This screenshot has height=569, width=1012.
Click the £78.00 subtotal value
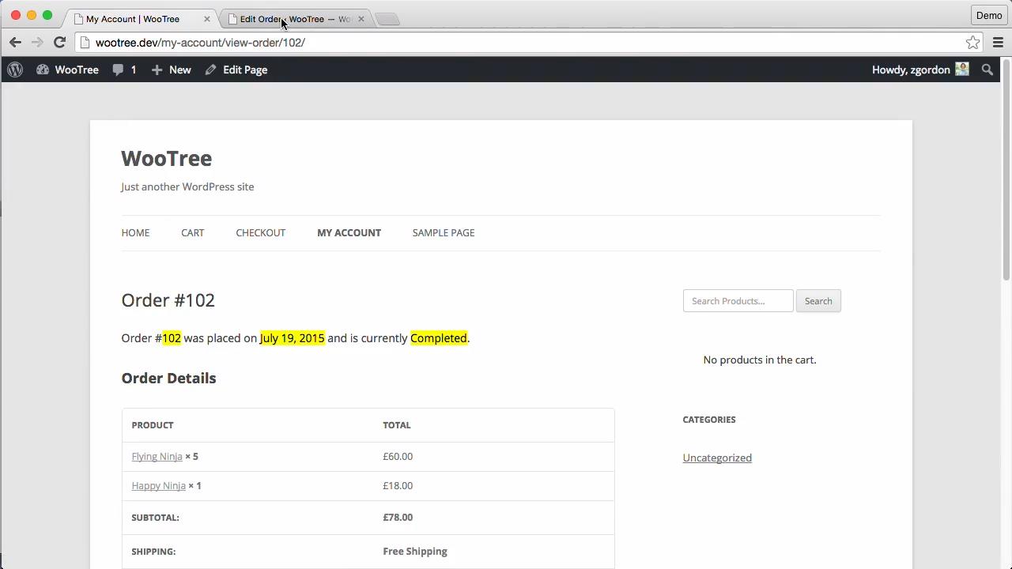pyautogui.click(x=398, y=517)
